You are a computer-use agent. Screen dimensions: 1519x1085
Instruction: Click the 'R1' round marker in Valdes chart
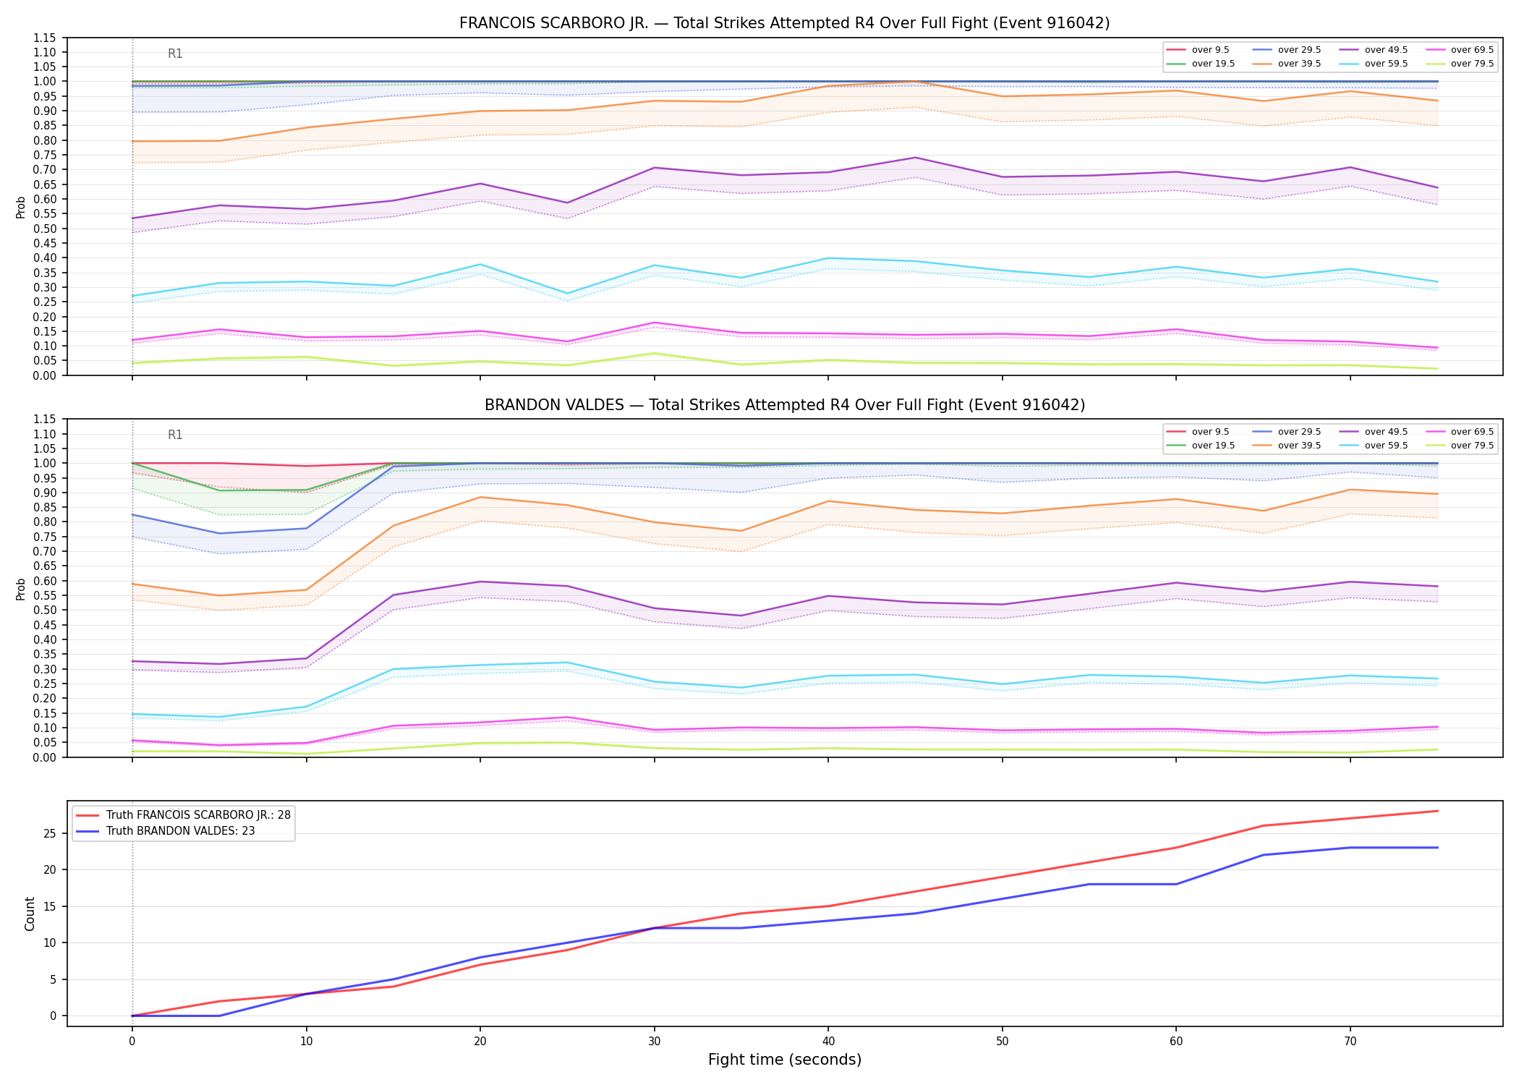(x=175, y=435)
